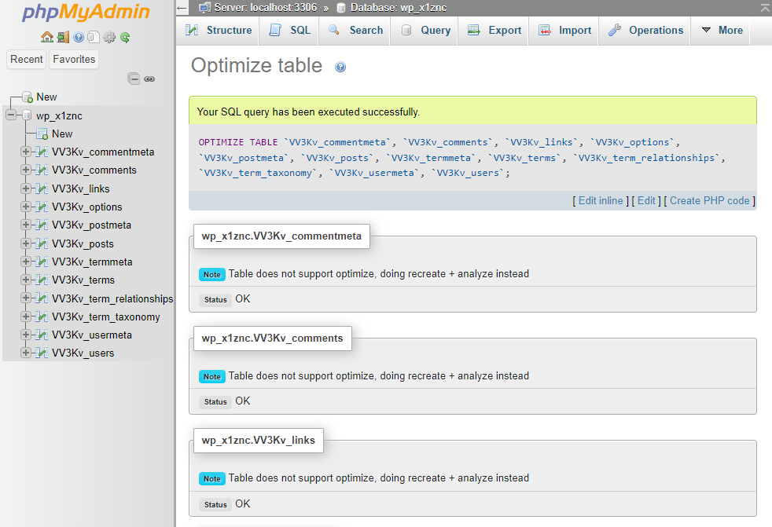Click the Edit inline link
This screenshot has width=772, height=527.
601,200
